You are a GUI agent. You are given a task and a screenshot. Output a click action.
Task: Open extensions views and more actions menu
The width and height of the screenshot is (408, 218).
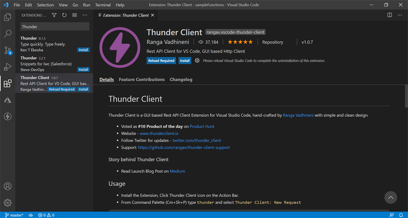85,16
